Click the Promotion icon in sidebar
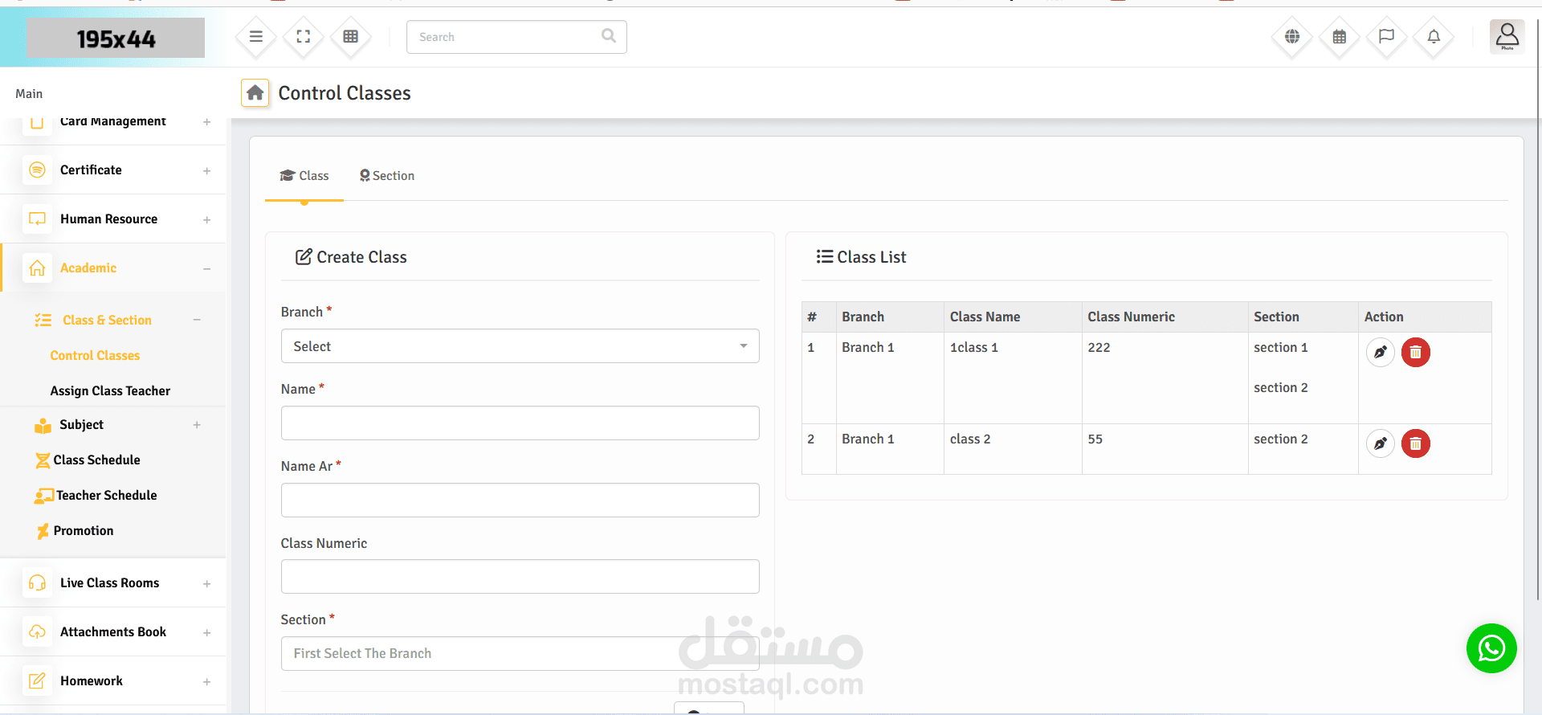 click(43, 531)
